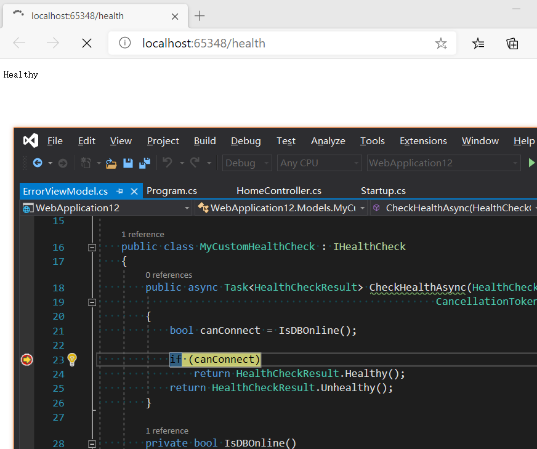537x449 pixels.
Task: Collapse the CheckHealthAsync method region
Action: 92,302
